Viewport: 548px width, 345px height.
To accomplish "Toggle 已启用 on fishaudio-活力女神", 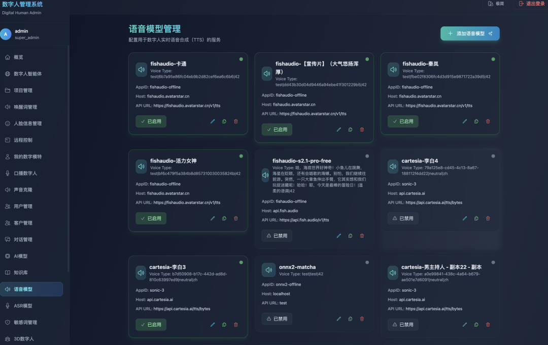I will (151, 218).
